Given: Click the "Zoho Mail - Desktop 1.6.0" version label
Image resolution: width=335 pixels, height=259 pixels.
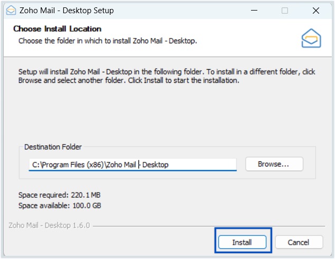Looking at the screenshot, I should [49, 225].
